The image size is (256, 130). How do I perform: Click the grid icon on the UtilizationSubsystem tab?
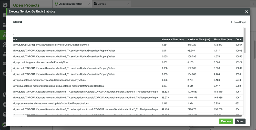click(x=56, y=4)
